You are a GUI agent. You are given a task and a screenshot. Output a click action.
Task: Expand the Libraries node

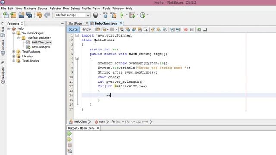click(13, 56)
